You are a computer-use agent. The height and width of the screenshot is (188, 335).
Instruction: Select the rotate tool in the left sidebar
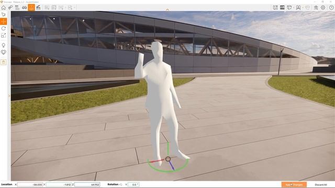coord(4,28)
